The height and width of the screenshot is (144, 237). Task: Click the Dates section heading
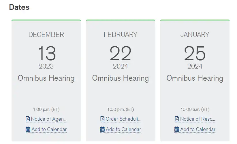[x=19, y=7]
